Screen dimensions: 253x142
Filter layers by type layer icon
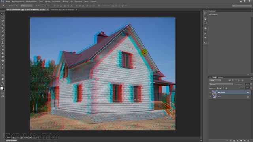click(236, 80)
